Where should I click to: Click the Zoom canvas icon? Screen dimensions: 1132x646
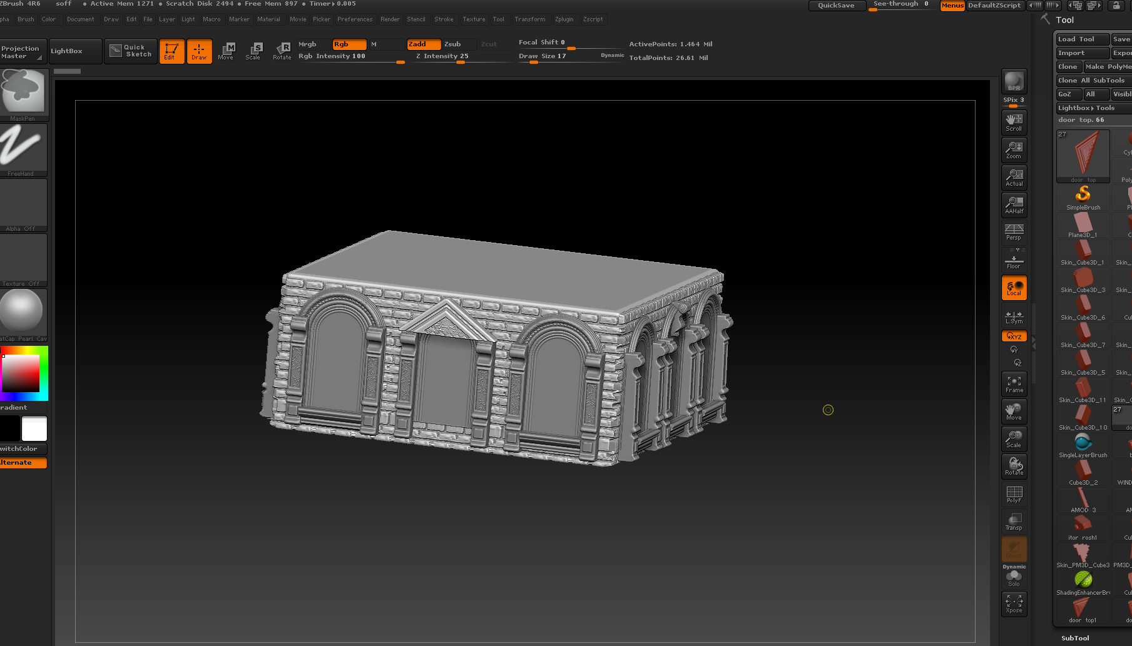point(1014,149)
